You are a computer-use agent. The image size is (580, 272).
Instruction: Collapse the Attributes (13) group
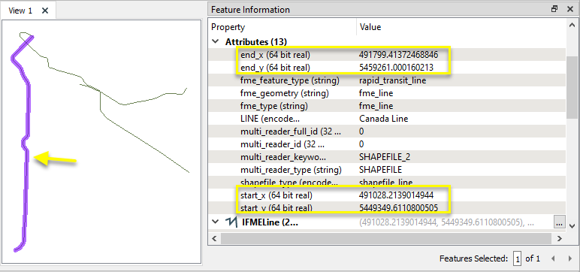pyautogui.click(x=216, y=42)
